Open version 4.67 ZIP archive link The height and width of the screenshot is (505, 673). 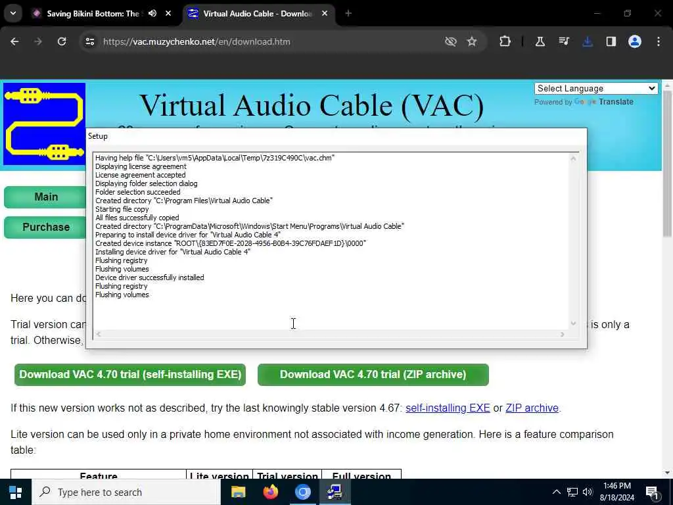click(532, 408)
